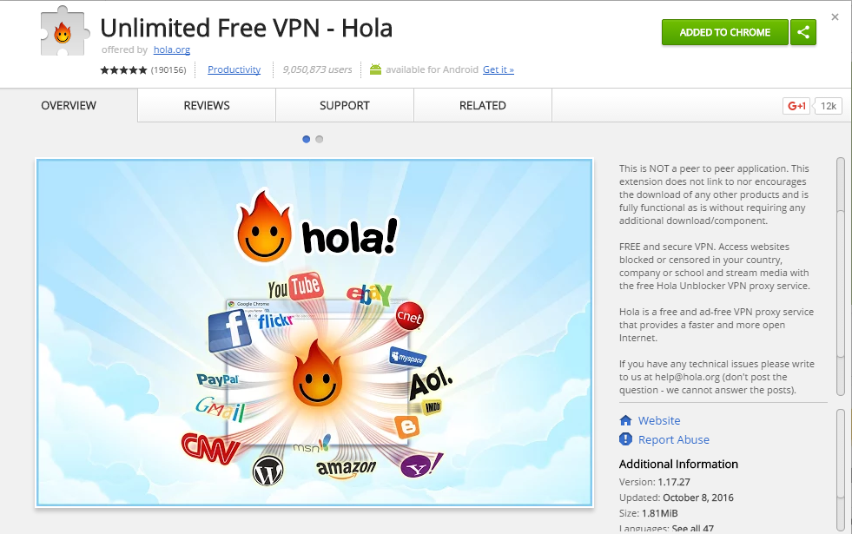
Task: Click the five-star rating icons
Action: click(123, 69)
